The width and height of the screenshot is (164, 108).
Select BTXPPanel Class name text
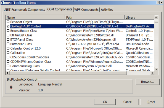click(22, 39)
